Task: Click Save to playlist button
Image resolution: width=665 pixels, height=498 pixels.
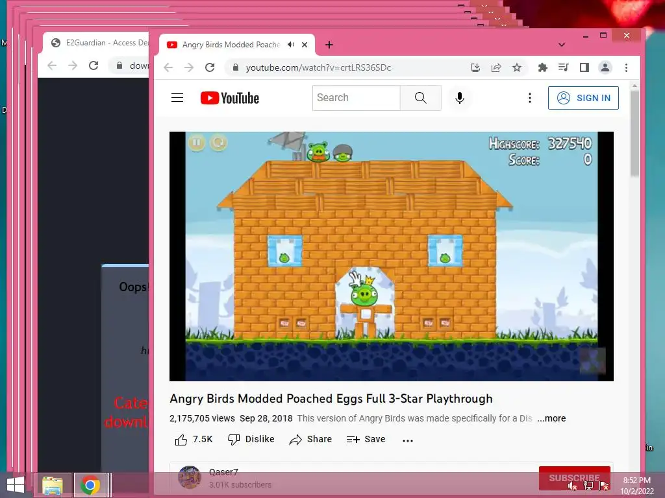Action: [366, 440]
